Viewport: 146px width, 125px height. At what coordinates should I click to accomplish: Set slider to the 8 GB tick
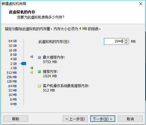tap(24, 55)
